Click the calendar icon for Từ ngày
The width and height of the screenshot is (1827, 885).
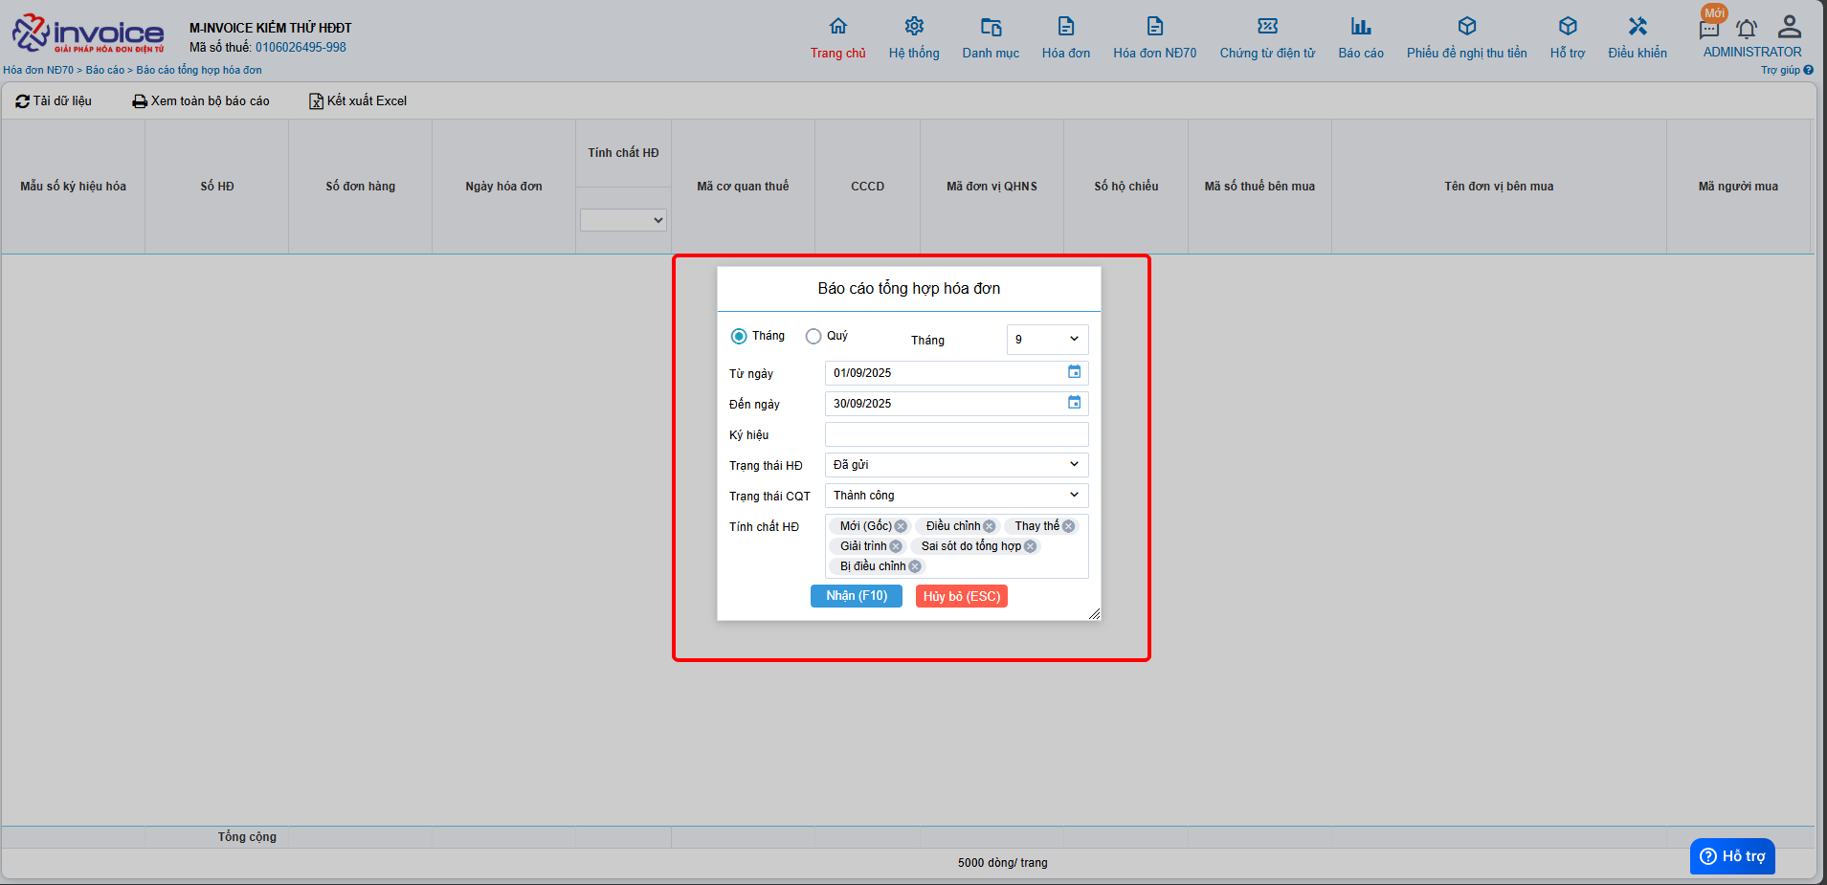(1074, 372)
